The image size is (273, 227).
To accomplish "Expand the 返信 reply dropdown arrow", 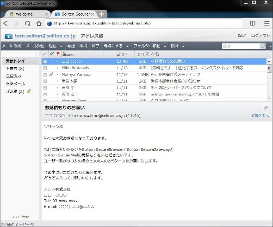I will click(61, 46).
